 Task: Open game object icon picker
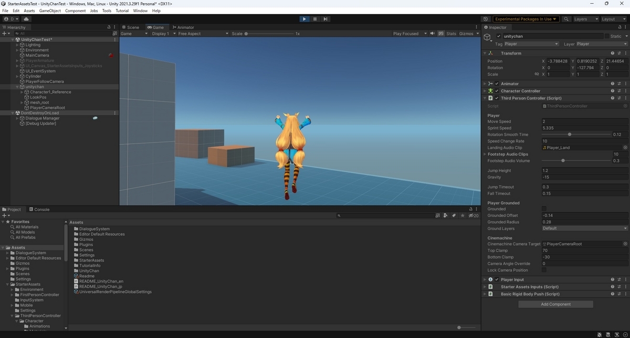click(488, 37)
